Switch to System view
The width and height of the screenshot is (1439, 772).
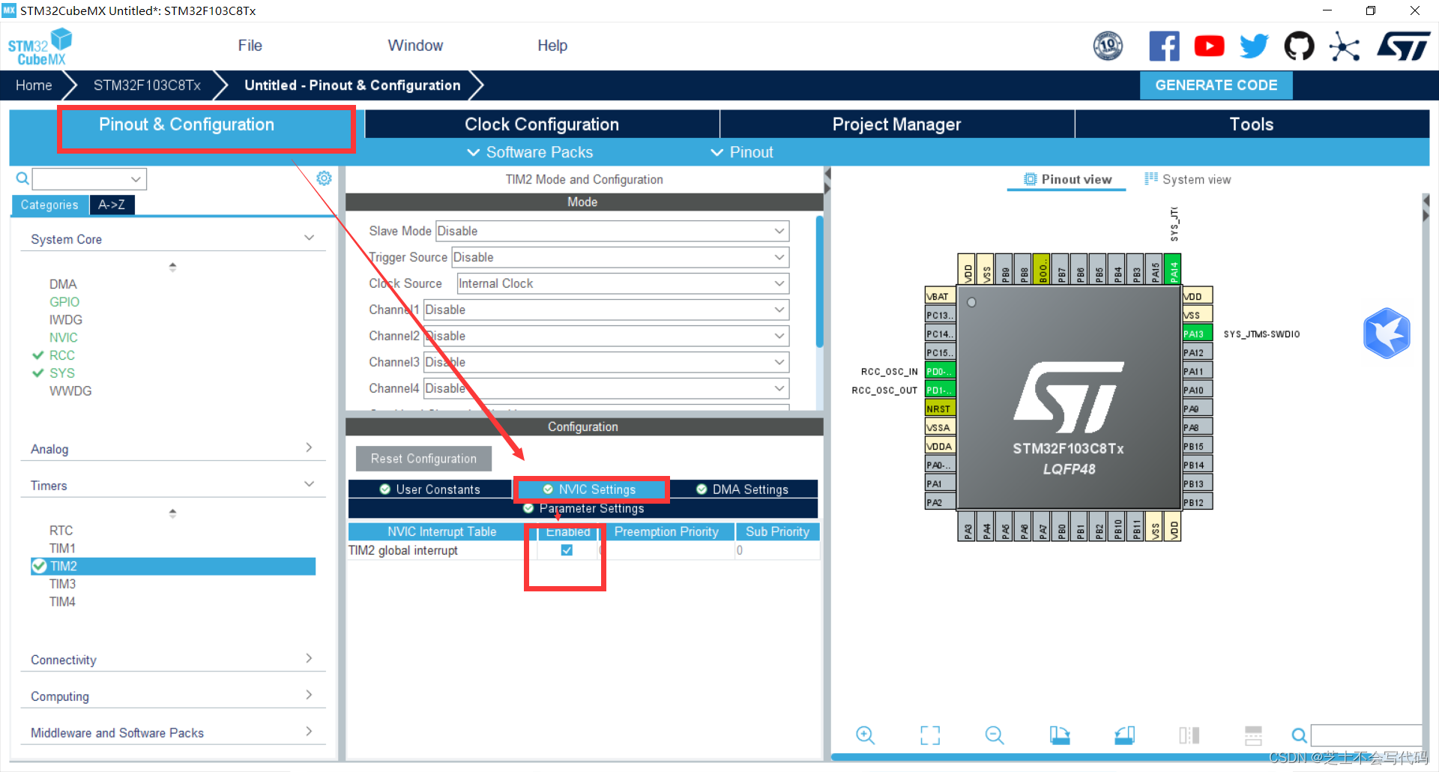(1188, 179)
